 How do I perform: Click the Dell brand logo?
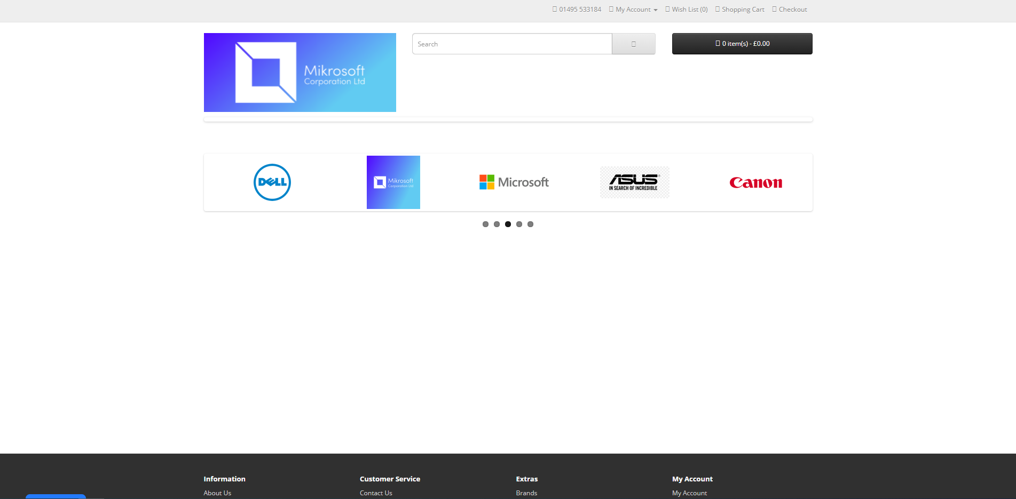(x=272, y=182)
